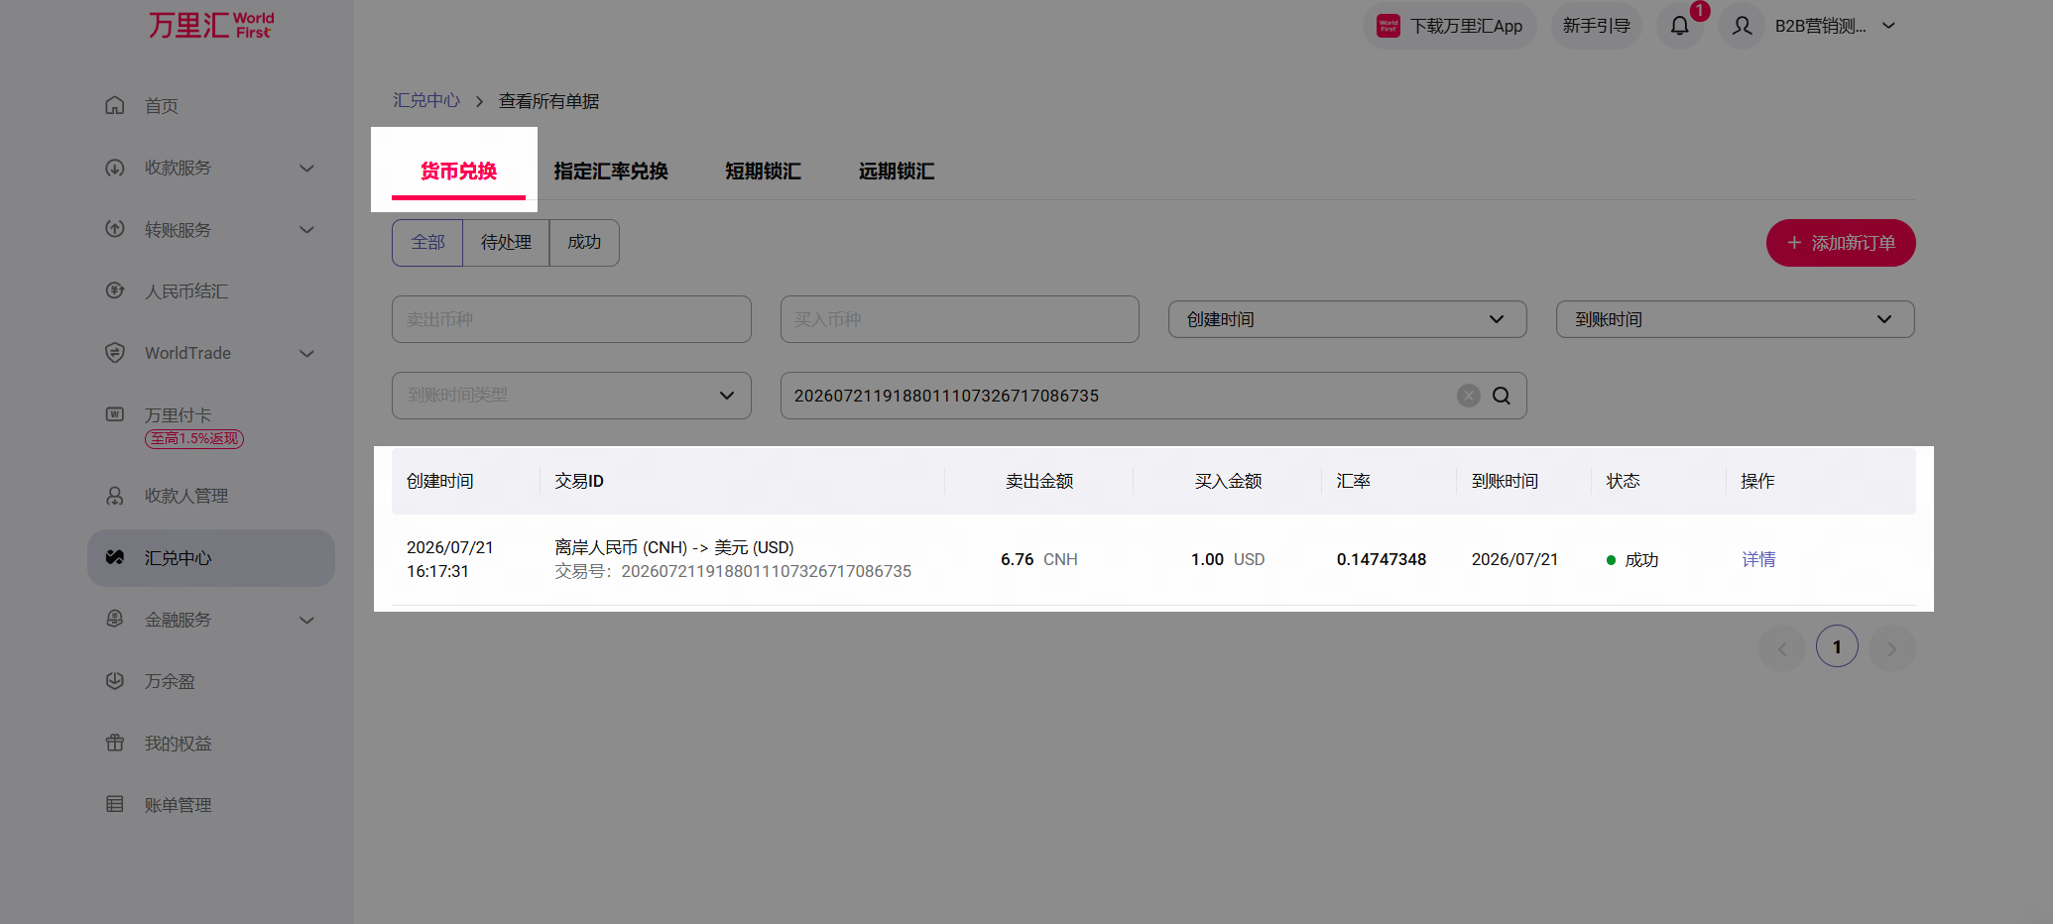This screenshot has height=924, width=2053.
Task: Click the 汇率 column header
Action: [1353, 481]
